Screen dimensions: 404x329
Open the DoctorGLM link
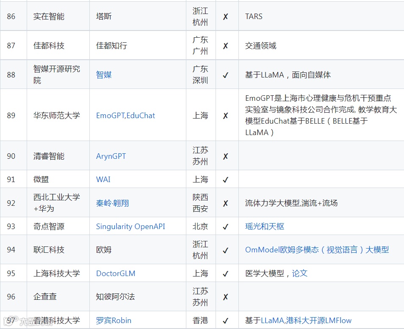[x=116, y=273]
